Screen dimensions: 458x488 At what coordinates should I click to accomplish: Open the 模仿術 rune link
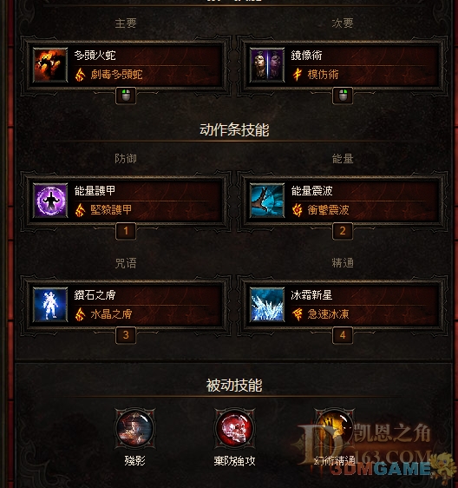click(323, 75)
